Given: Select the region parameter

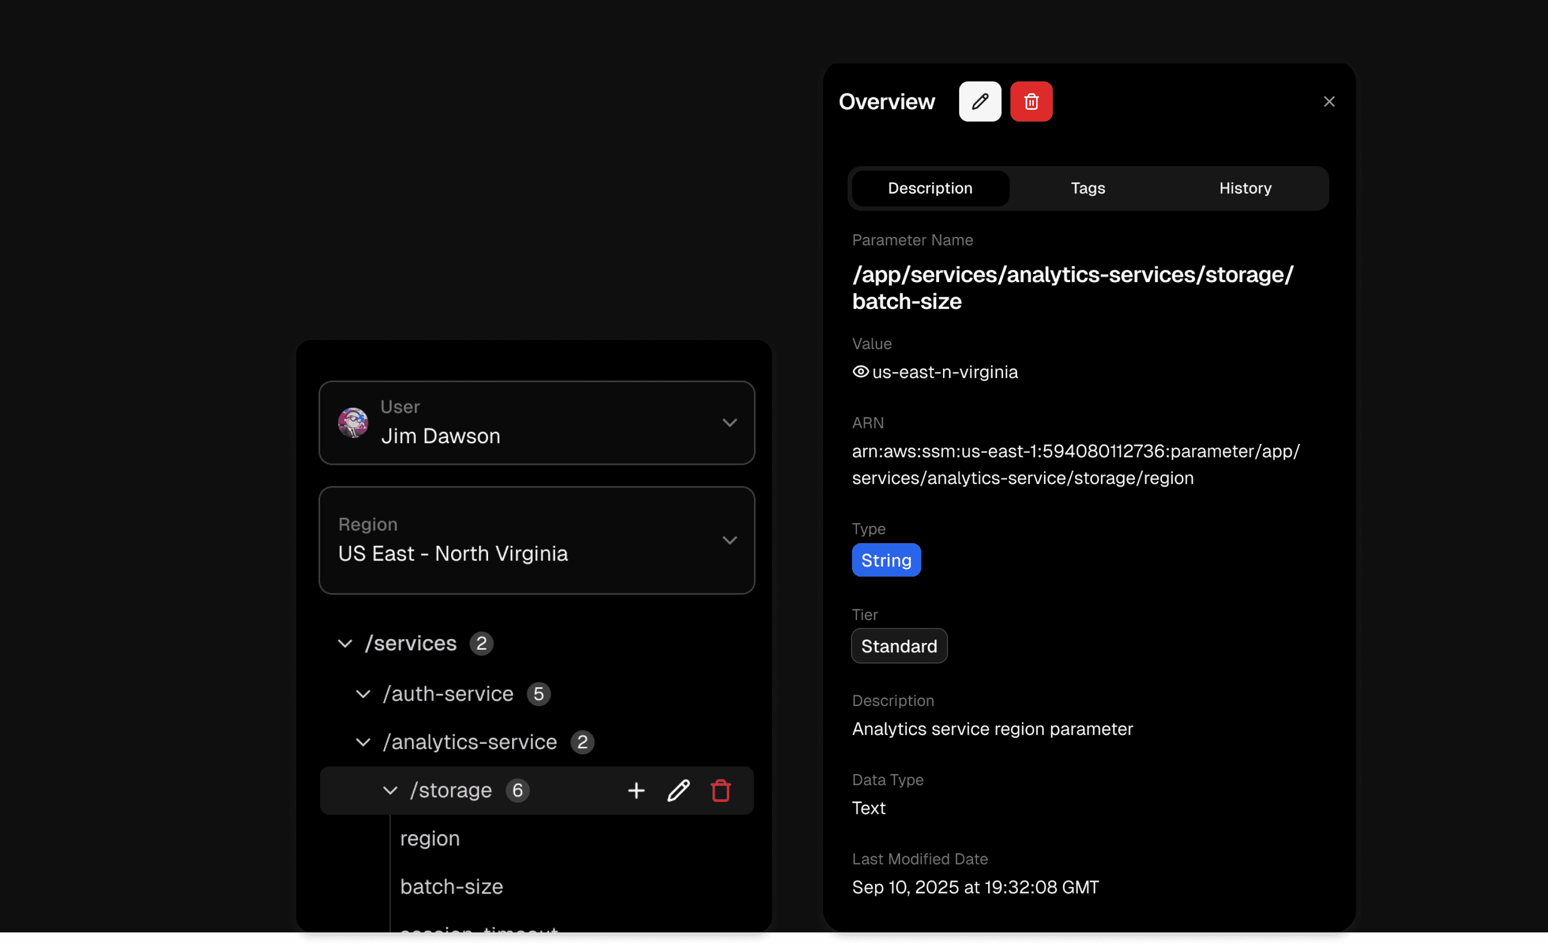Looking at the screenshot, I should click(x=430, y=839).
